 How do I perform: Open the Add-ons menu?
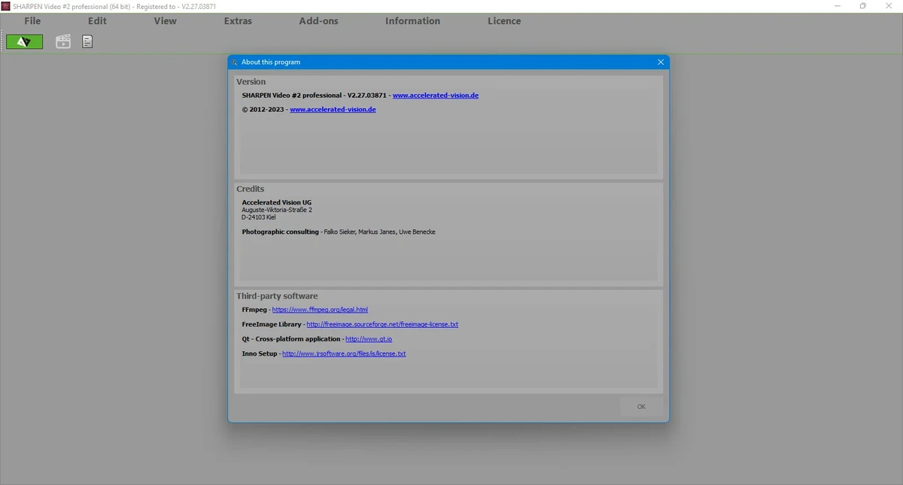[x=319, y=21]
